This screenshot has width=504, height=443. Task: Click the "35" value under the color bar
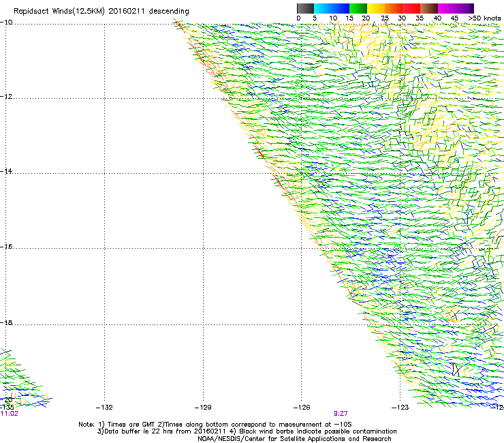click(x=420, y=18)
